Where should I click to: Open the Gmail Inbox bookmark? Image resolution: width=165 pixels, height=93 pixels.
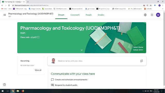[x=6, y=9]
